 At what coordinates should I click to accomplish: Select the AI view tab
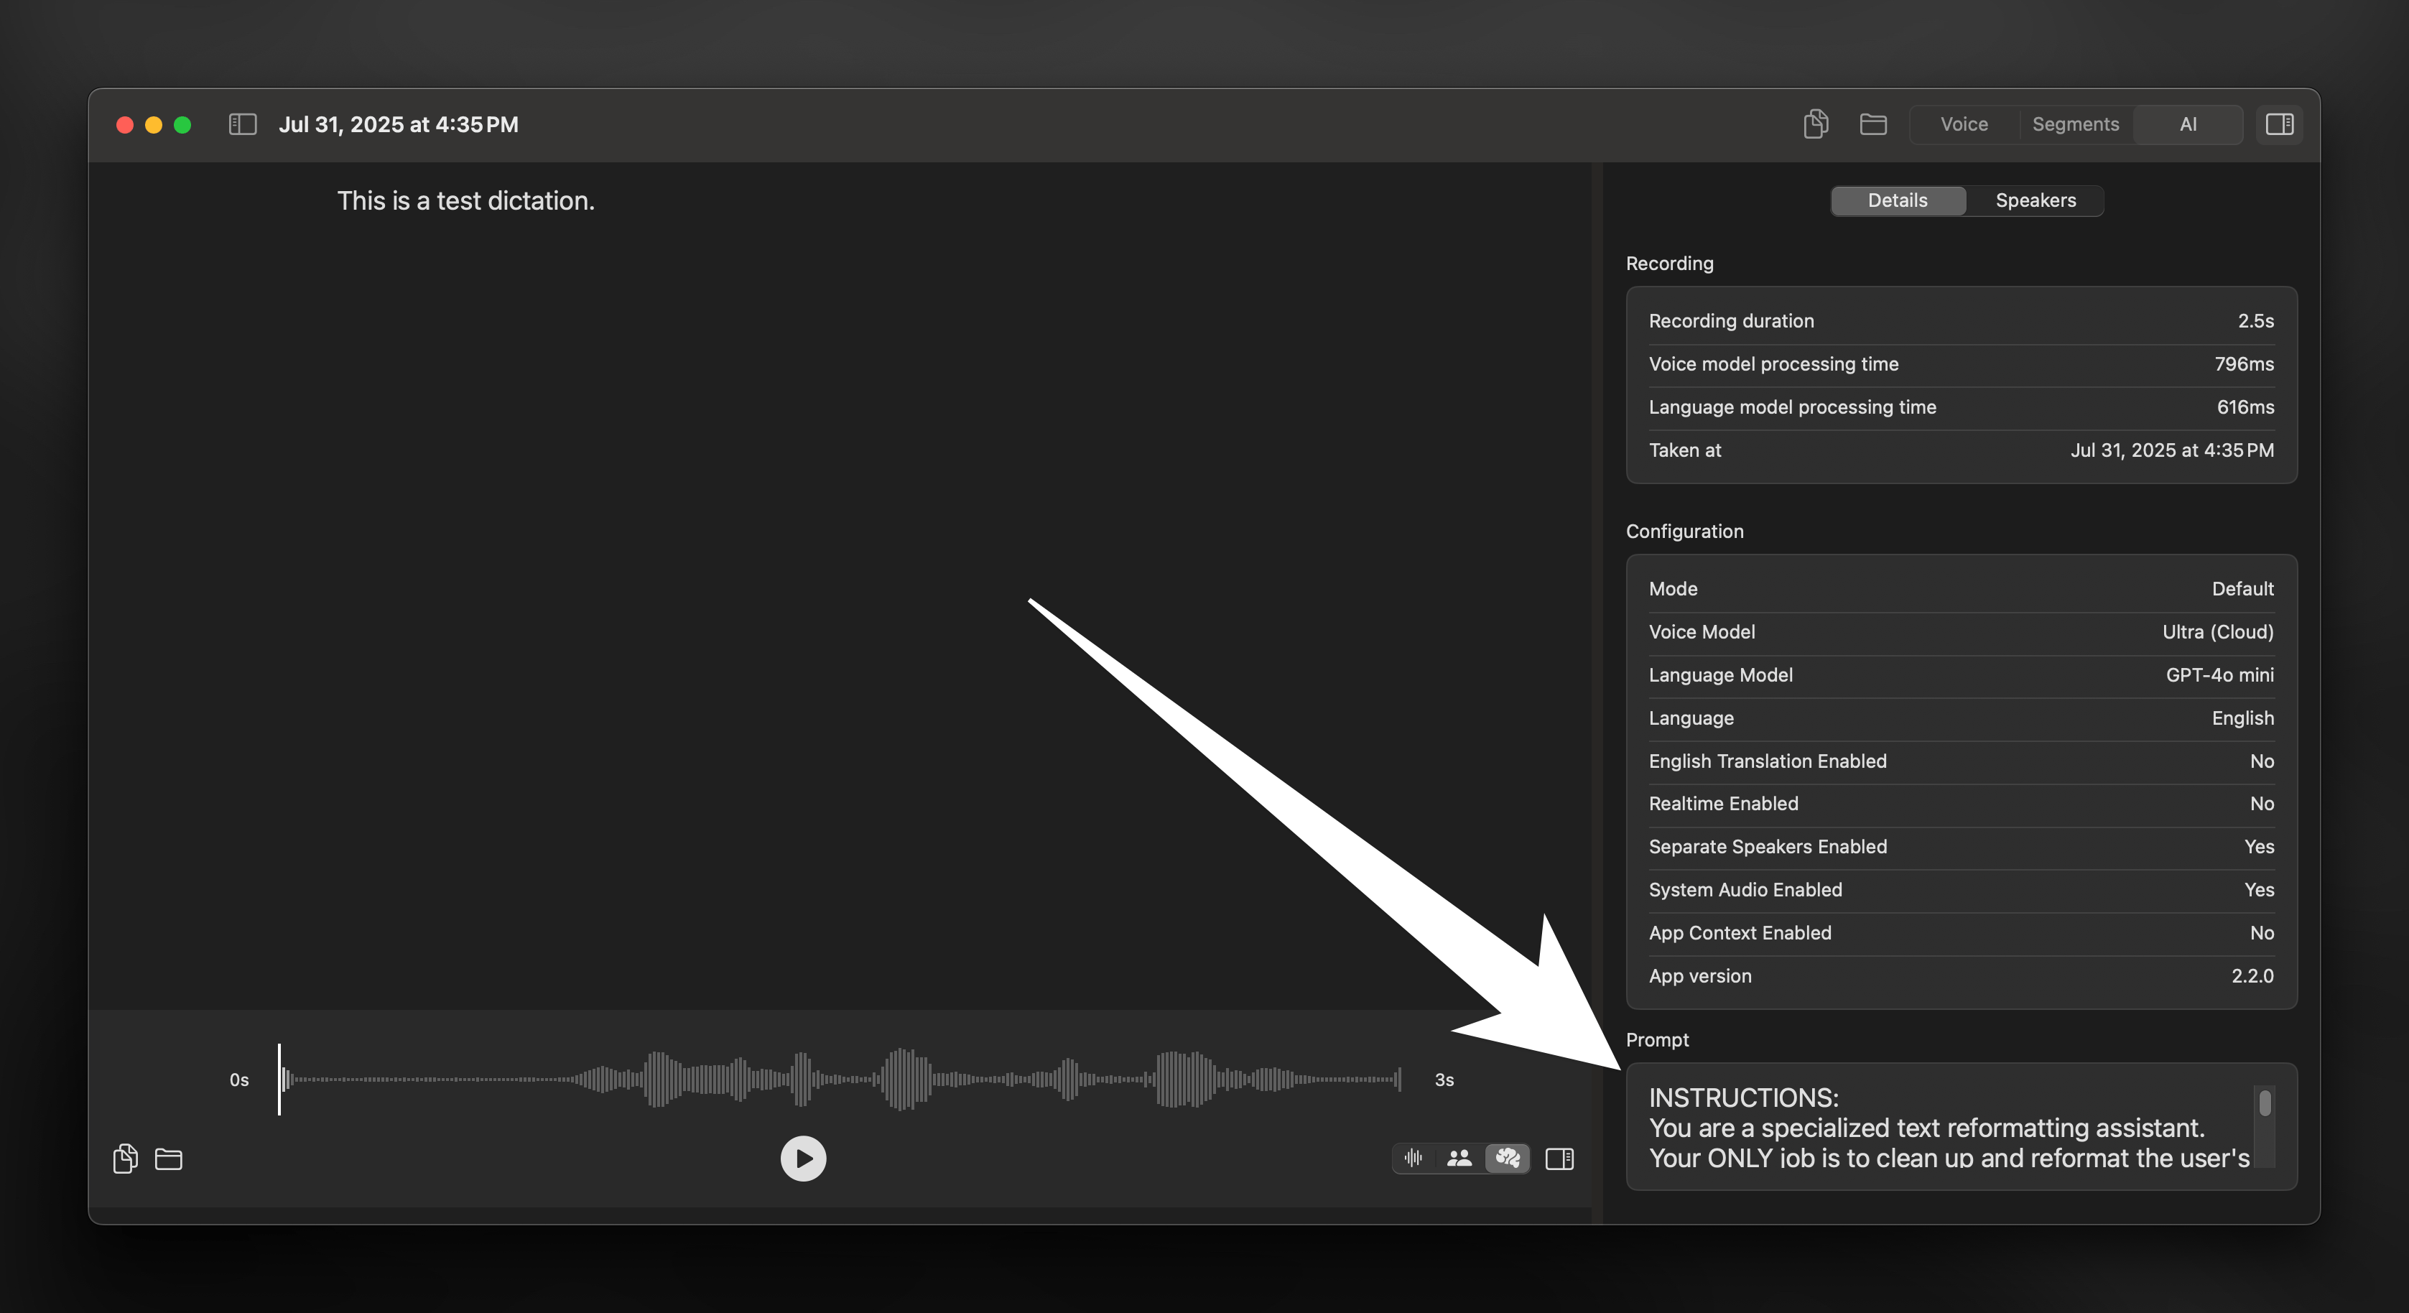coord(2187,124)
